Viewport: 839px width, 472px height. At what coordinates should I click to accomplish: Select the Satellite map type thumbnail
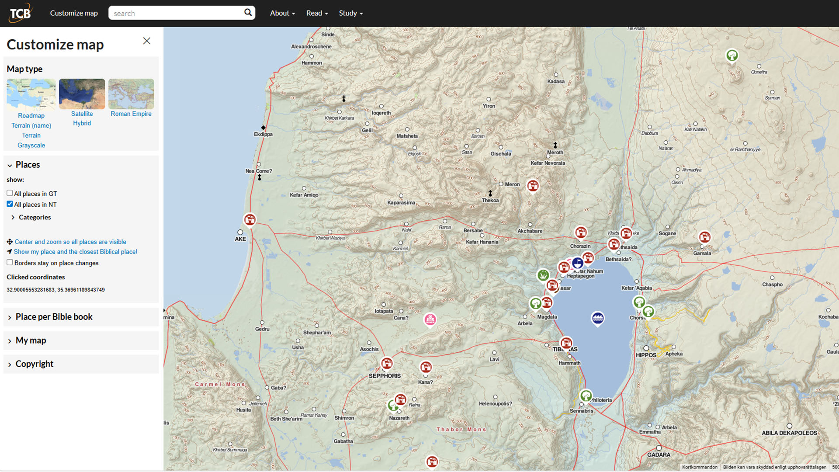tap(82, 94)
